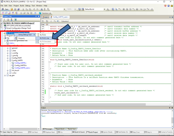Select Config_UART0_user.c in the tree
The width and height of the screenshot is (174, 136).
point(22,68)
